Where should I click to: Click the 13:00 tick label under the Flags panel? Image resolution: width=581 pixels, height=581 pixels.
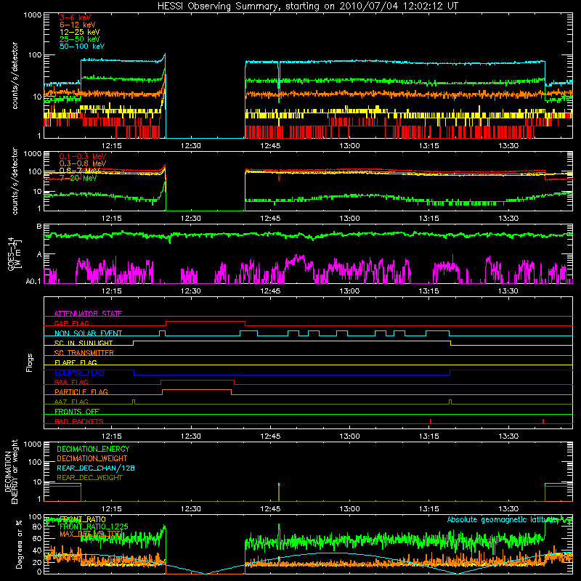pyautogui.click(x=349, y=436)
